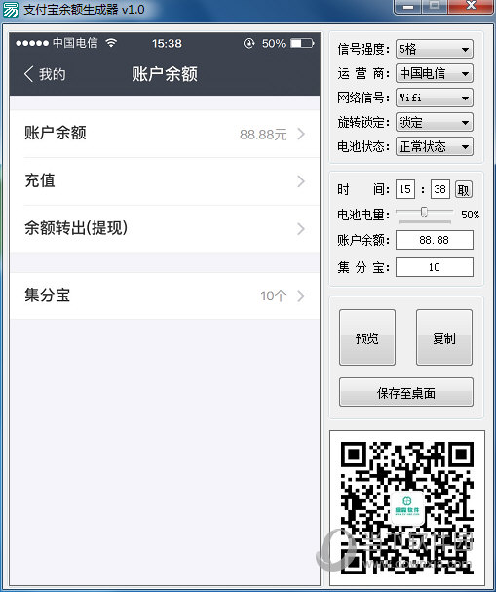496x592 pixels.
Task: Click the 我的 back arrow in preview
Action: (x=28, y=73)
